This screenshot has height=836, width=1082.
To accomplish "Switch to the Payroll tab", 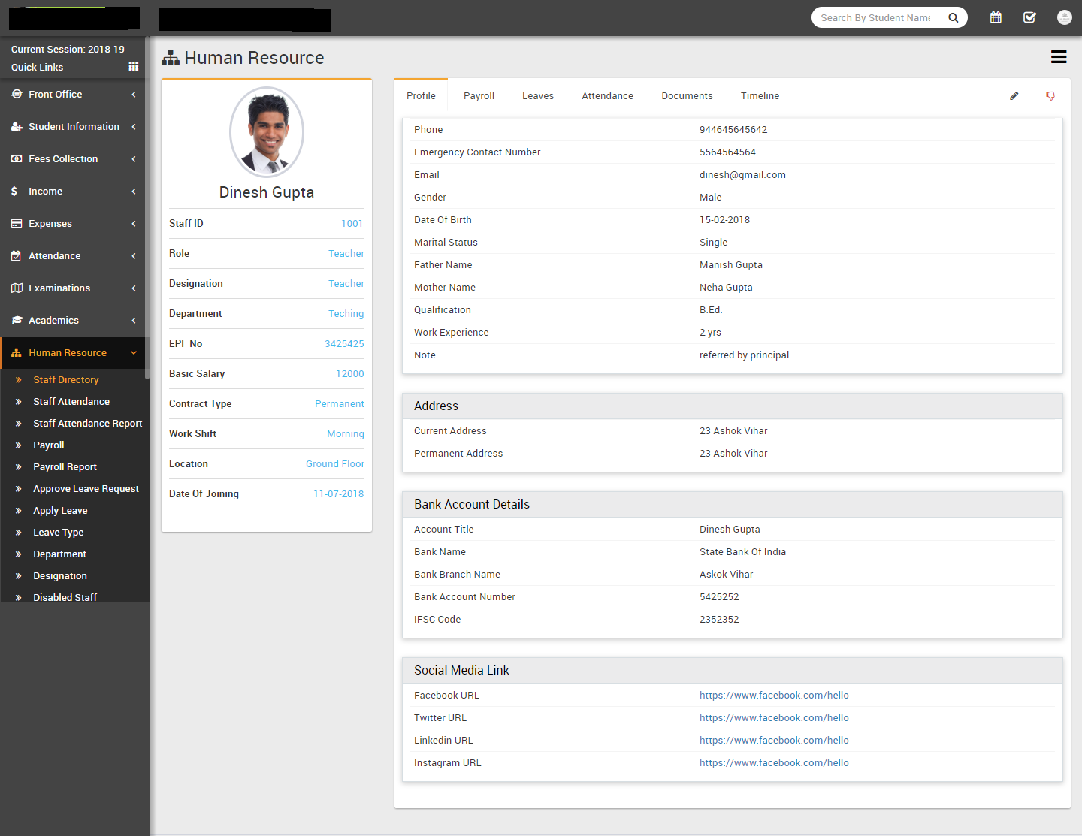I will (x=479, y=96).
